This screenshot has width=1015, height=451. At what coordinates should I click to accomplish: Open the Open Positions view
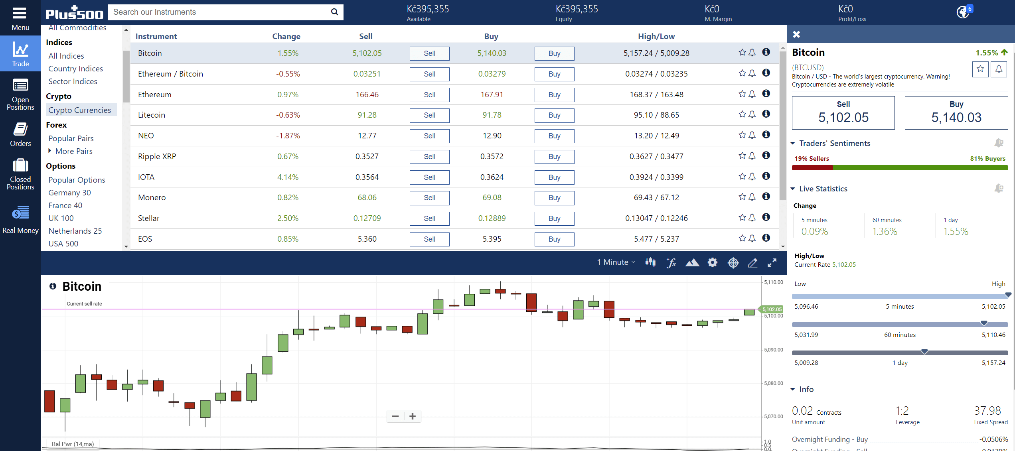coord(20,94)
